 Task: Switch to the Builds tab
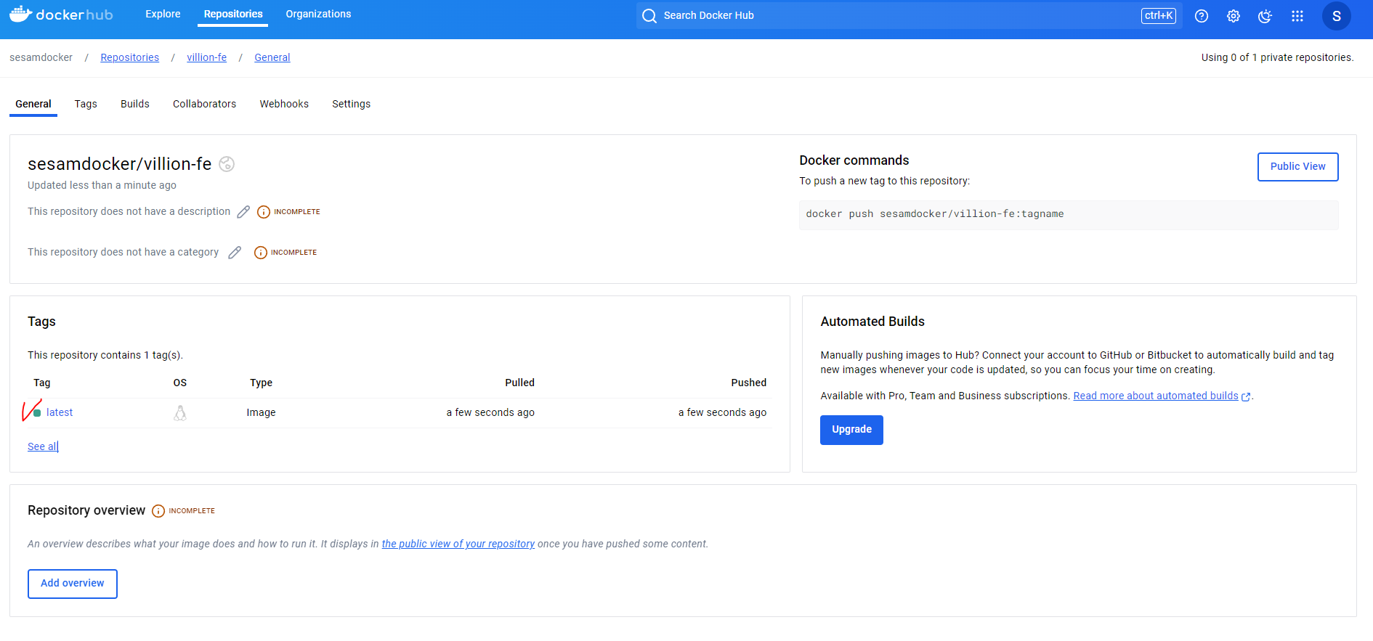pos(135,104)
